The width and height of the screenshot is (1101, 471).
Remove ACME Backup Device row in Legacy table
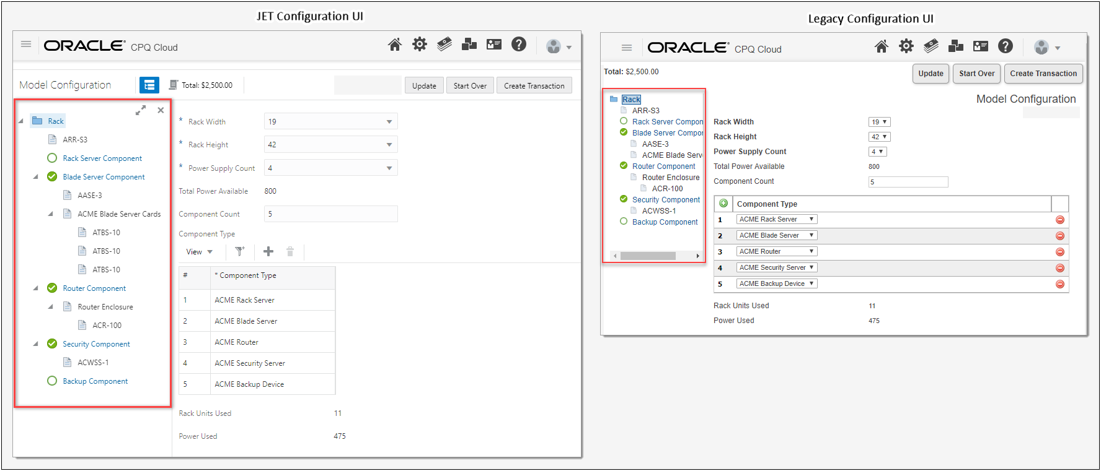click(1060, 284)
